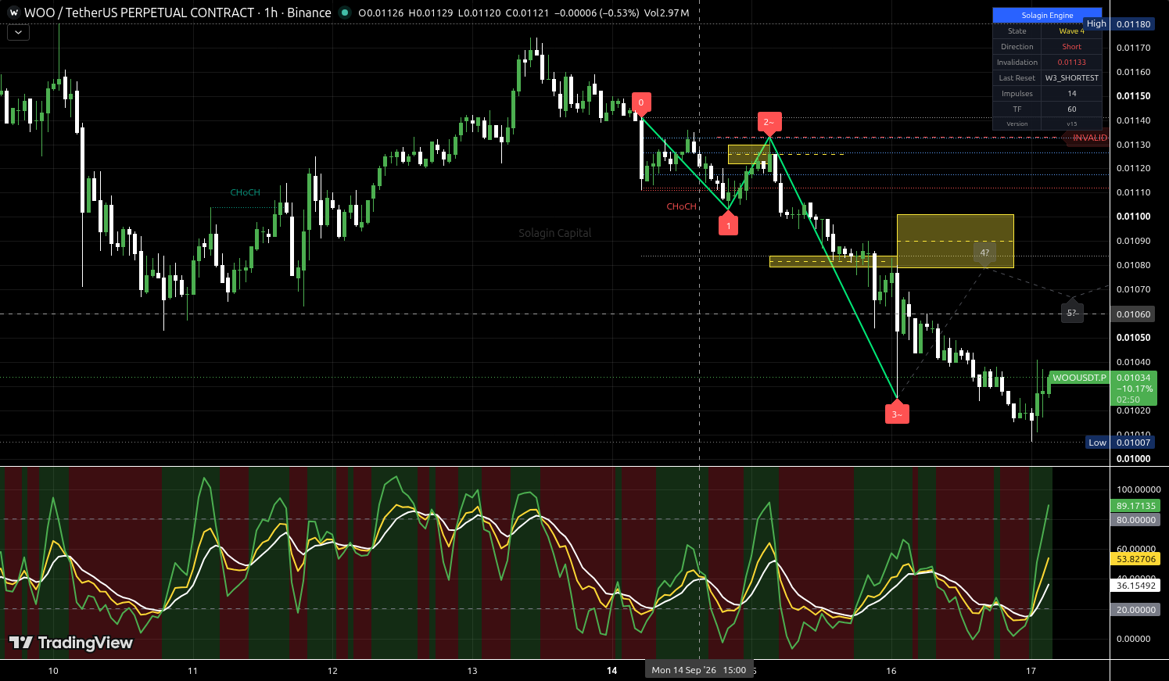Select the wave marker labeled 3~

tap(897, 413)
